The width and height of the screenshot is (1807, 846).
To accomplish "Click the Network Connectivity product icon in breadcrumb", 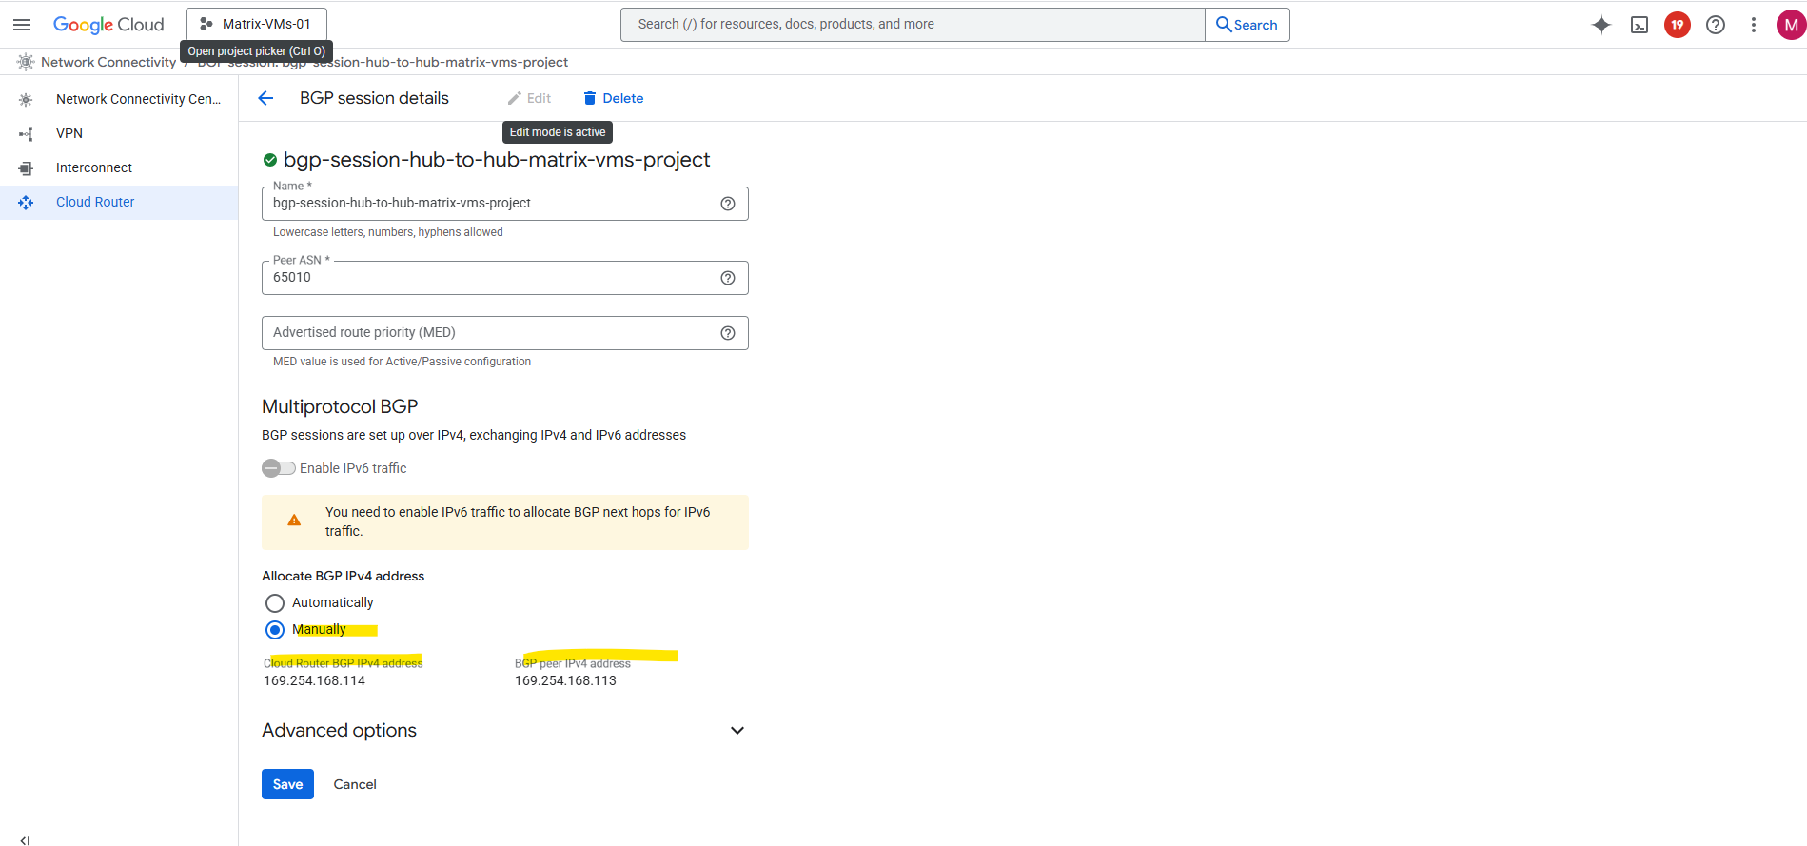I will tap(26, 62).
